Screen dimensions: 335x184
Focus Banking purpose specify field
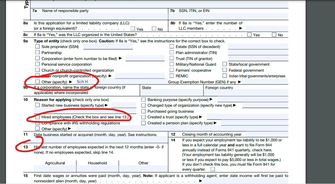[x=253, y=99]
